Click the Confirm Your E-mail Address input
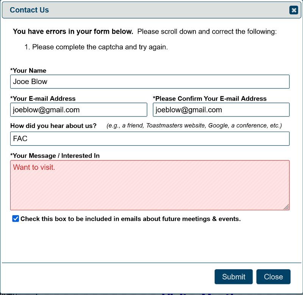This screenshot has width=303, height=295. click(221, 110)
